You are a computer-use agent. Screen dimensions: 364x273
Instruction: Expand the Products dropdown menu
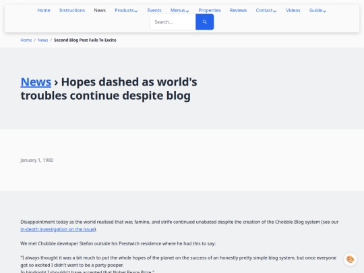(x=126, y=10)
